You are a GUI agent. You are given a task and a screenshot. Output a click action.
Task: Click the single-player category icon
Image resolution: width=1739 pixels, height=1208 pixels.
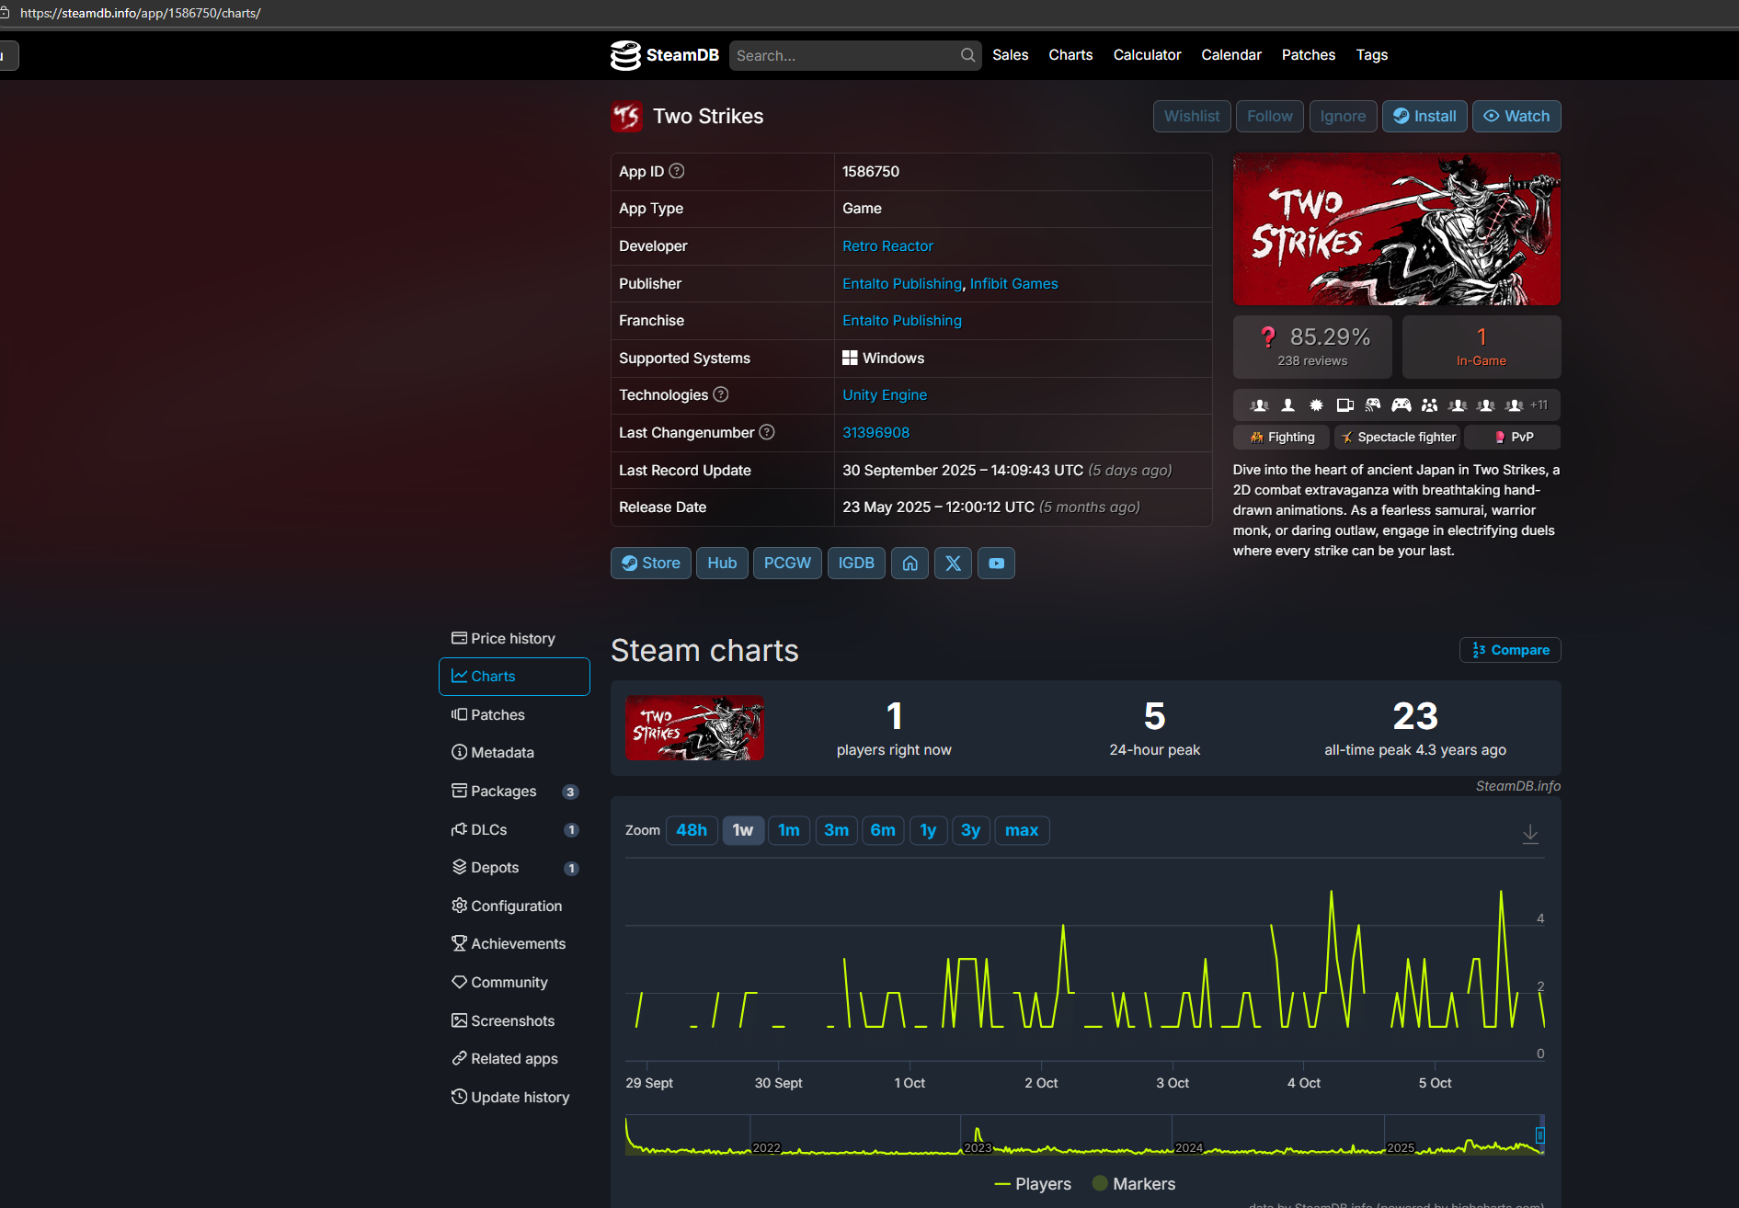pyautogui.click(x=1288, y=405)
